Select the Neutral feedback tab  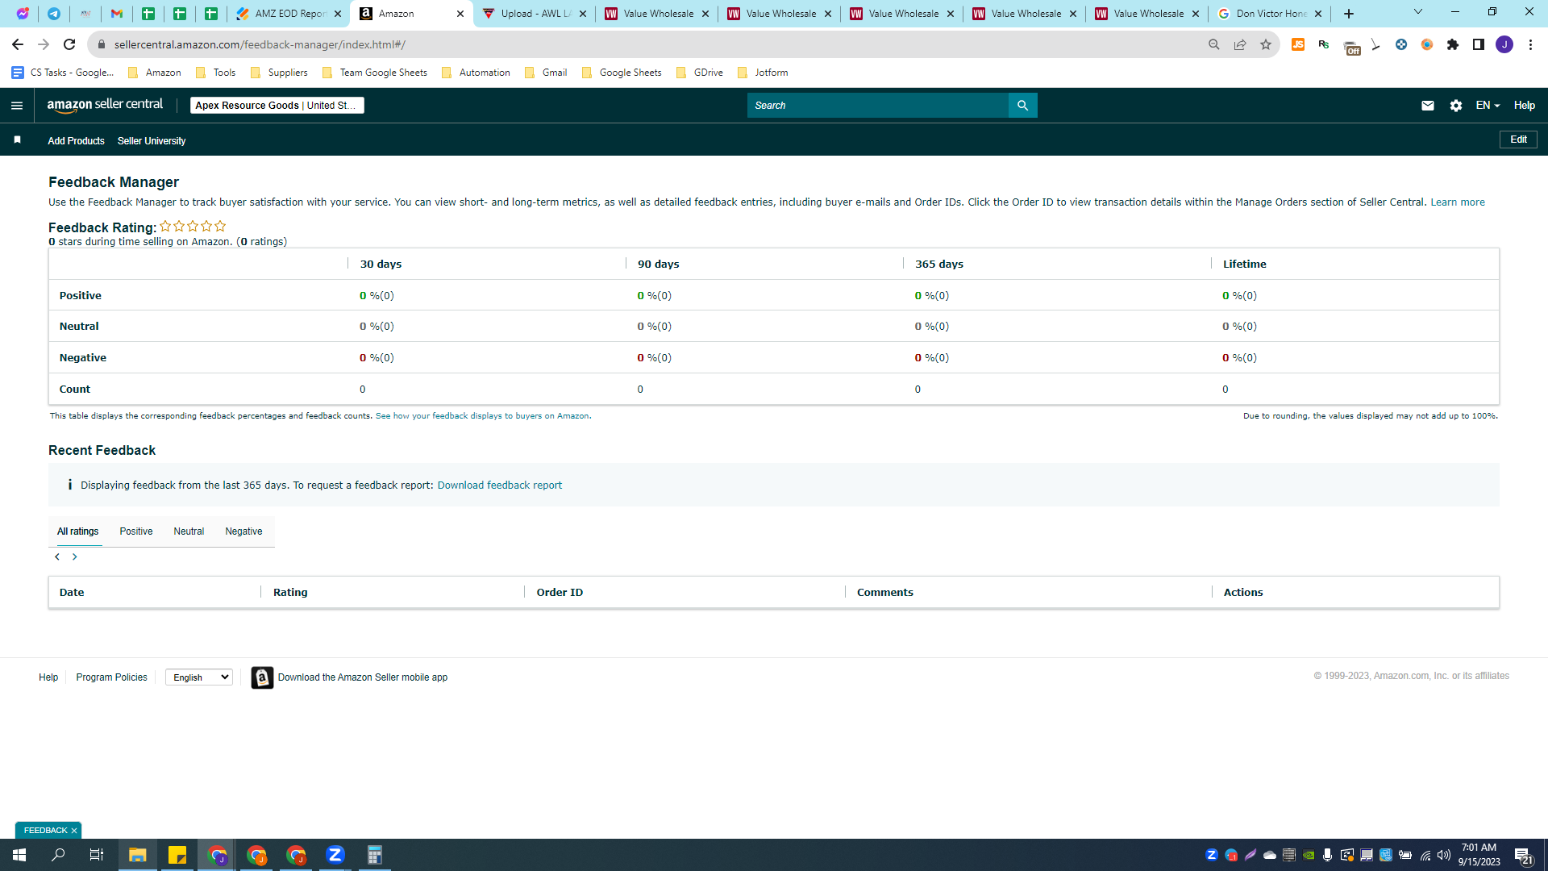[x=189, y=531]
